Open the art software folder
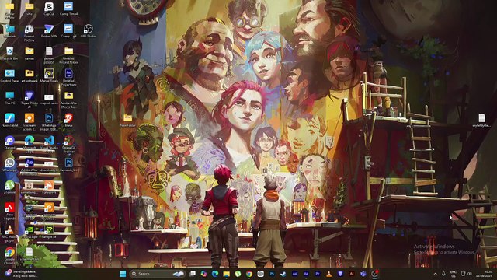This screenshot has width=497, height=280. click(x=30, y=75)
